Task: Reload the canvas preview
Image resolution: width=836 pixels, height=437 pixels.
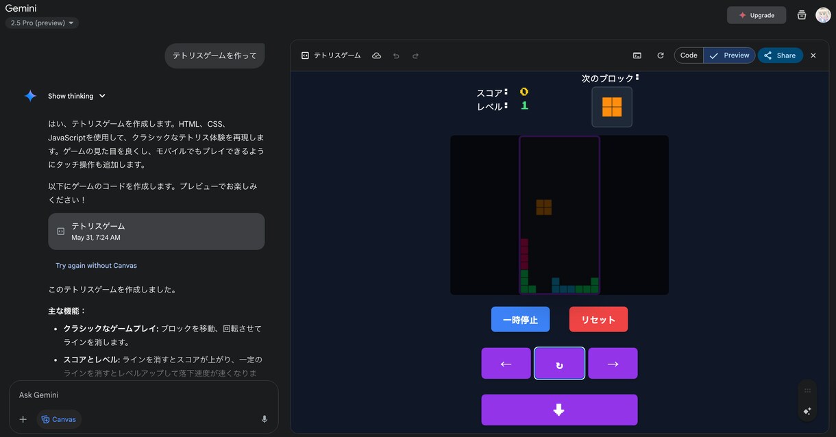Action: coord(661,55)
